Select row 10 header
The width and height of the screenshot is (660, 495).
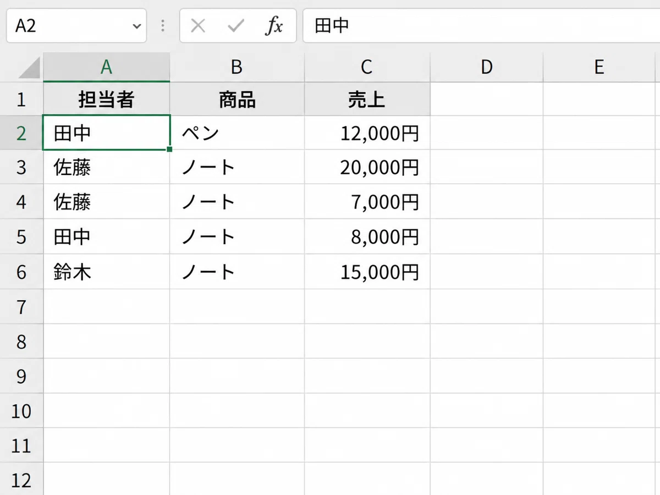point(21,410)
